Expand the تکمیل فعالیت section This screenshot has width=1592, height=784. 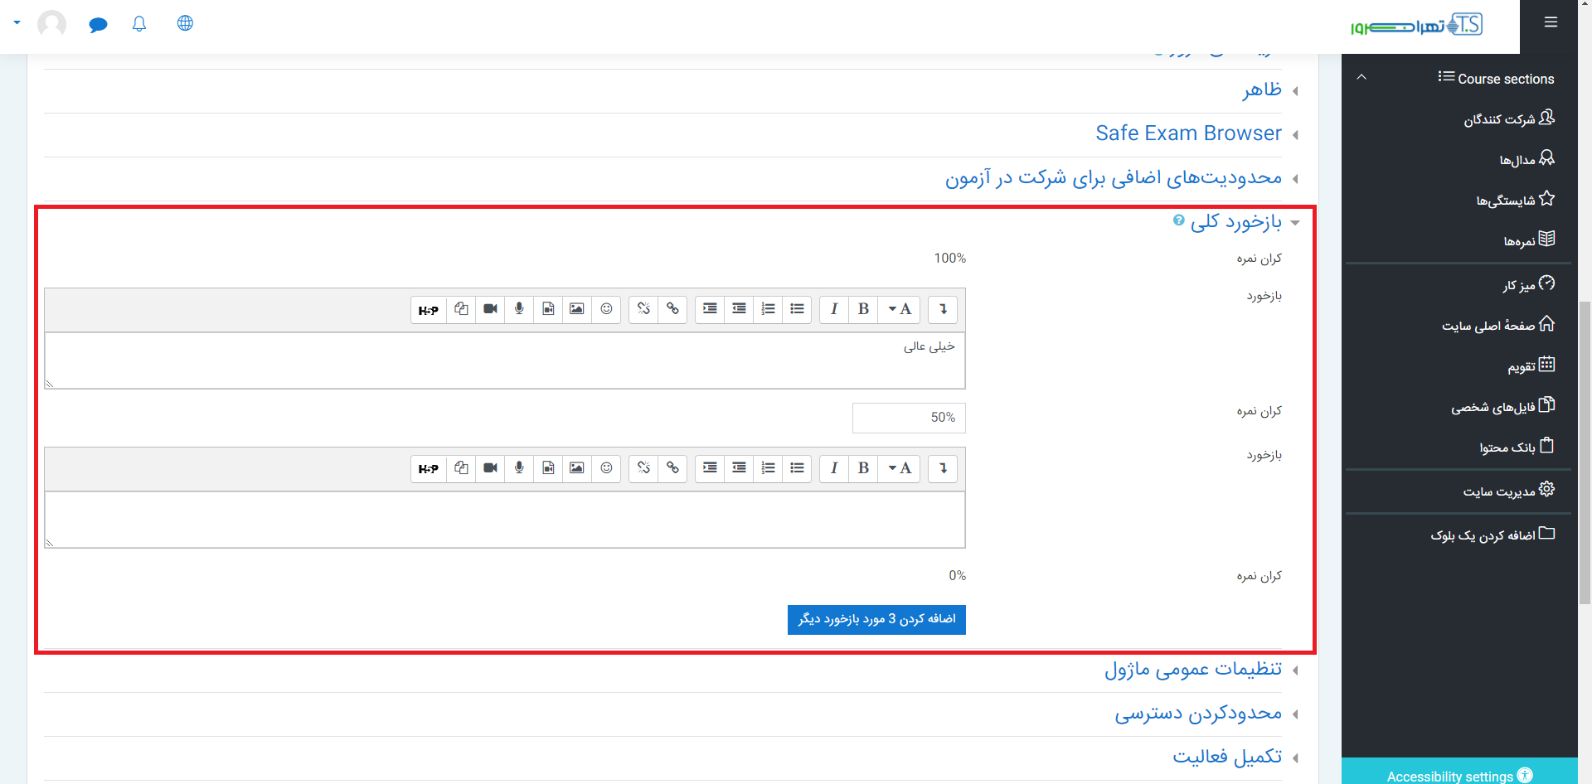[x=1226, y=755]
